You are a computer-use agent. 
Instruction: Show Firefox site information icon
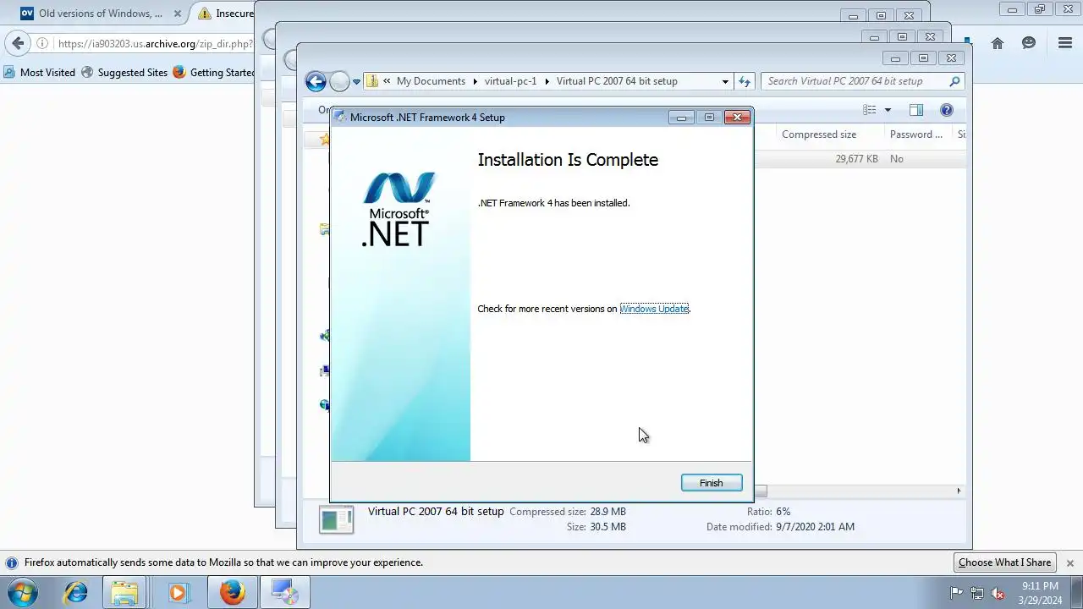pyautogui.click(x=42, y=44)
